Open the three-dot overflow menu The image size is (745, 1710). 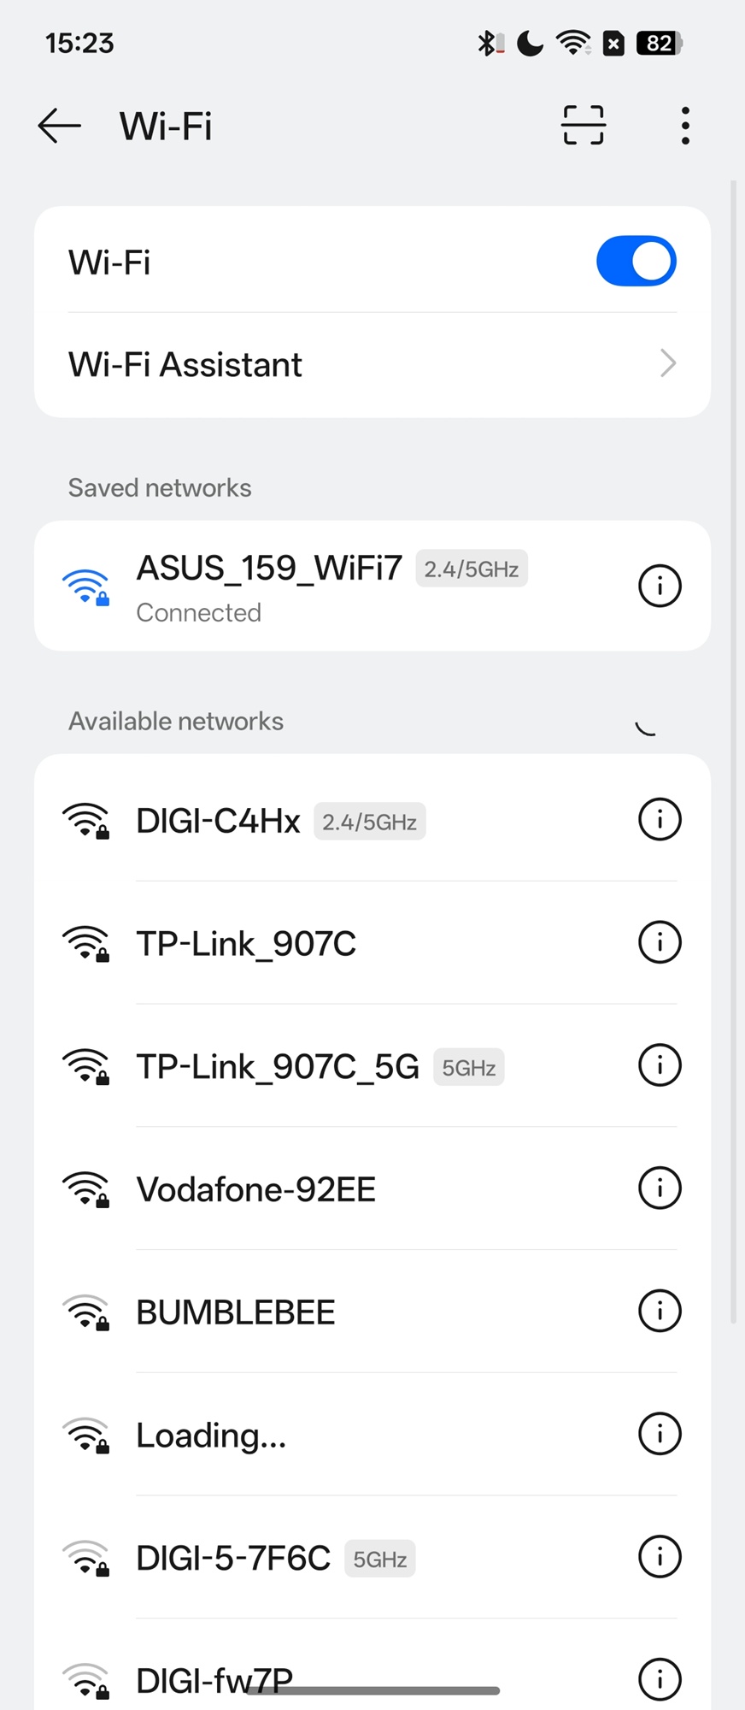[685, 126]
